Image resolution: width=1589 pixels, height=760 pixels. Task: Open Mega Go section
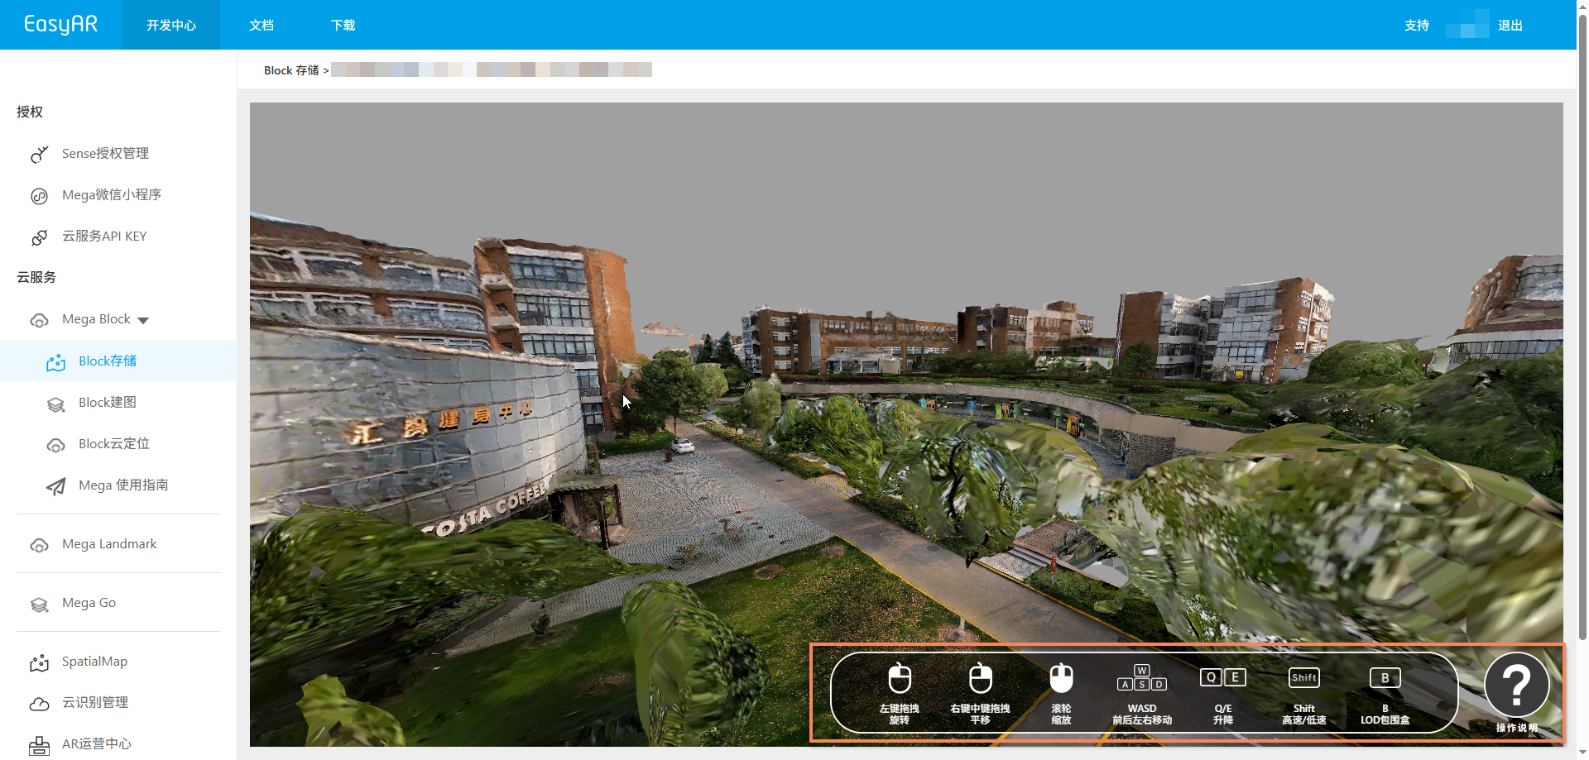[89, 603]
